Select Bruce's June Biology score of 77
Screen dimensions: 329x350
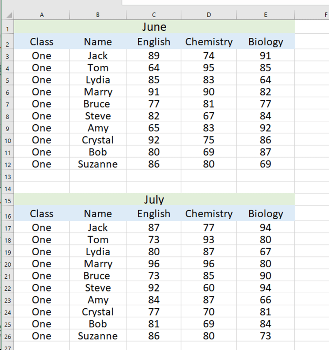265,104
